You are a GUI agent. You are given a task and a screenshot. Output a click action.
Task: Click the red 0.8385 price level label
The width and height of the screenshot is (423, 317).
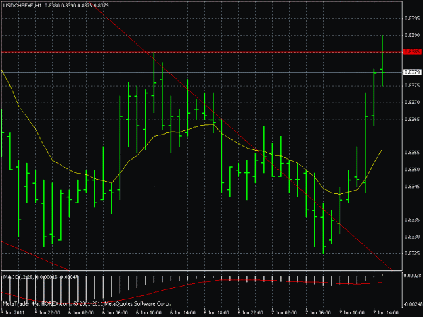pyautogui.click(x=412, y=52)
